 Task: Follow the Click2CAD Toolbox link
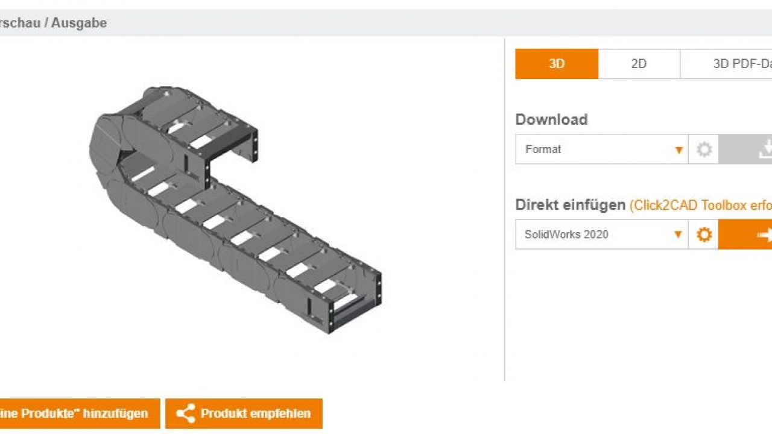click(x=700, y=205)
